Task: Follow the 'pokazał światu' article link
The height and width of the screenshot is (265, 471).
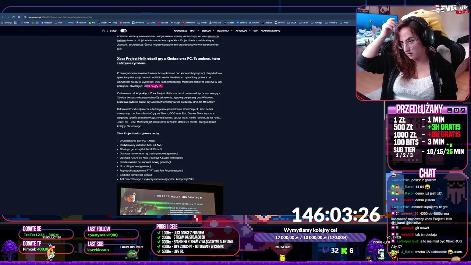Action: tap(214, 36)
